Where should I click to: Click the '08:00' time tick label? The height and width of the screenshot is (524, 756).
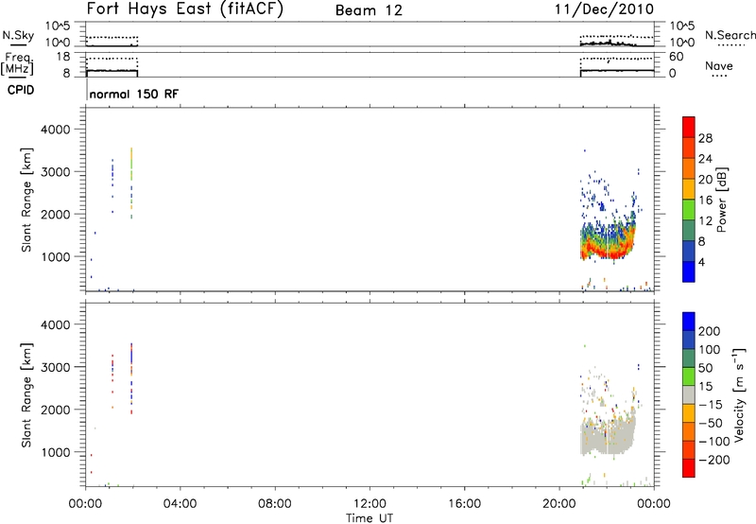[x=275, y=504]
